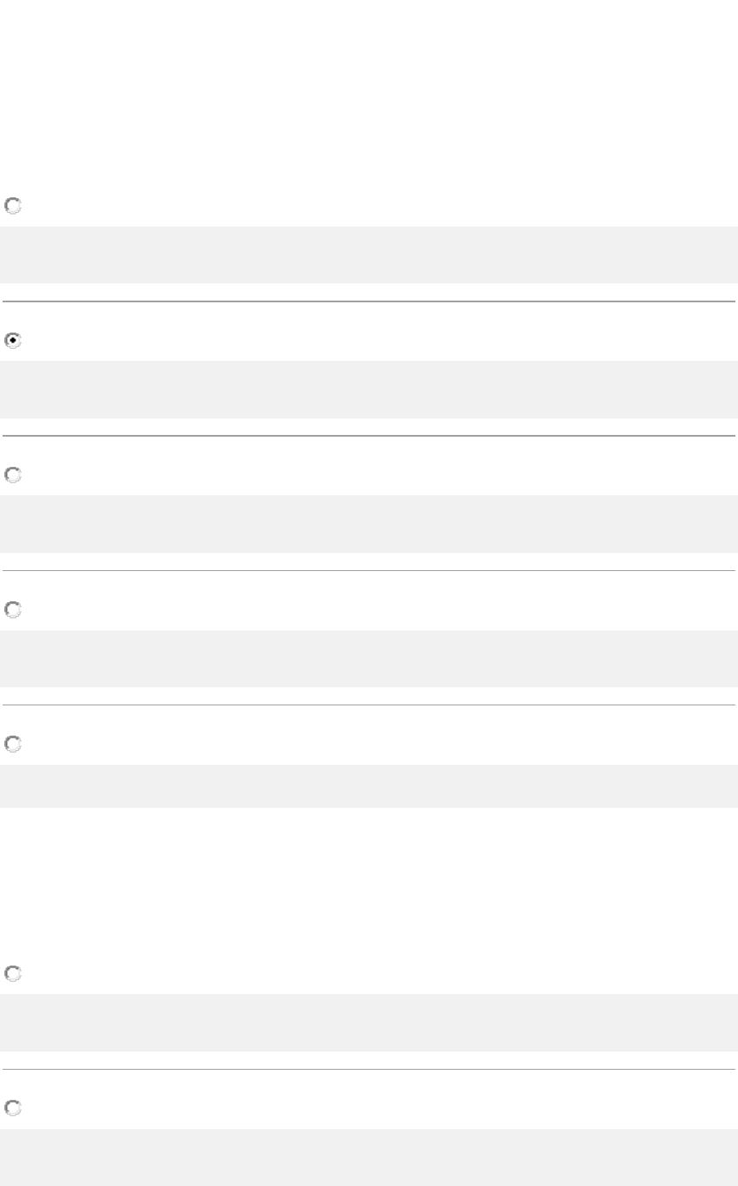Click the gray box under the third radio button

pos(369,524)
